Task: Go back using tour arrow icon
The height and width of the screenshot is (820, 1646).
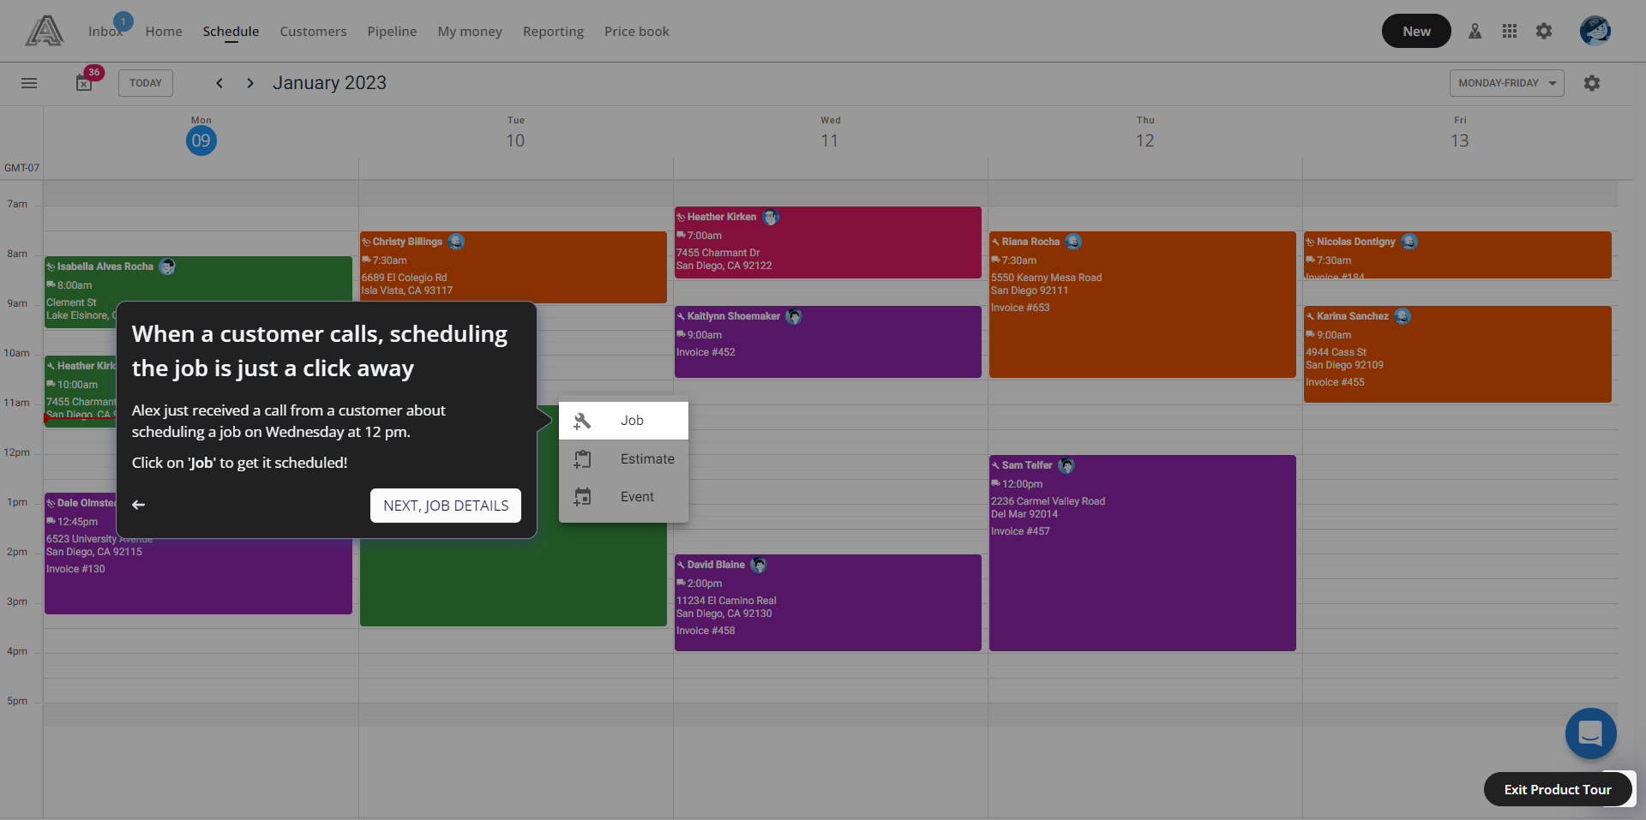Action: pos(139,505)
